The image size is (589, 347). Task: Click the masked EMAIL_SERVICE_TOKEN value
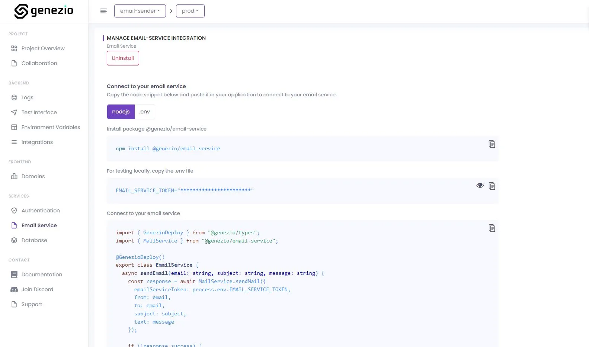pos(215,190)
